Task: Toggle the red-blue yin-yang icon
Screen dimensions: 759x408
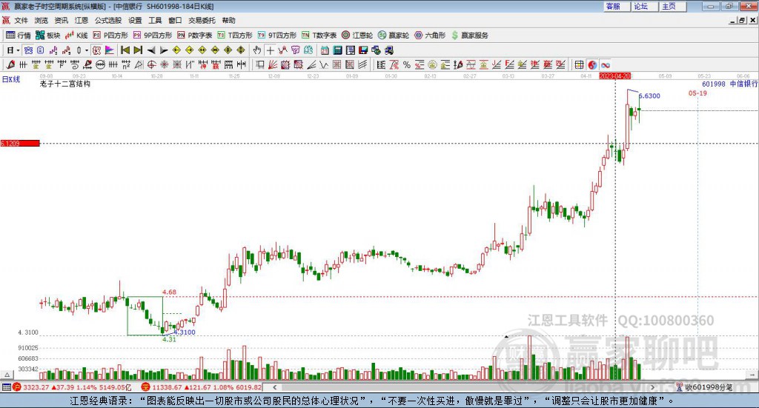Action: (x=592, y=64)
